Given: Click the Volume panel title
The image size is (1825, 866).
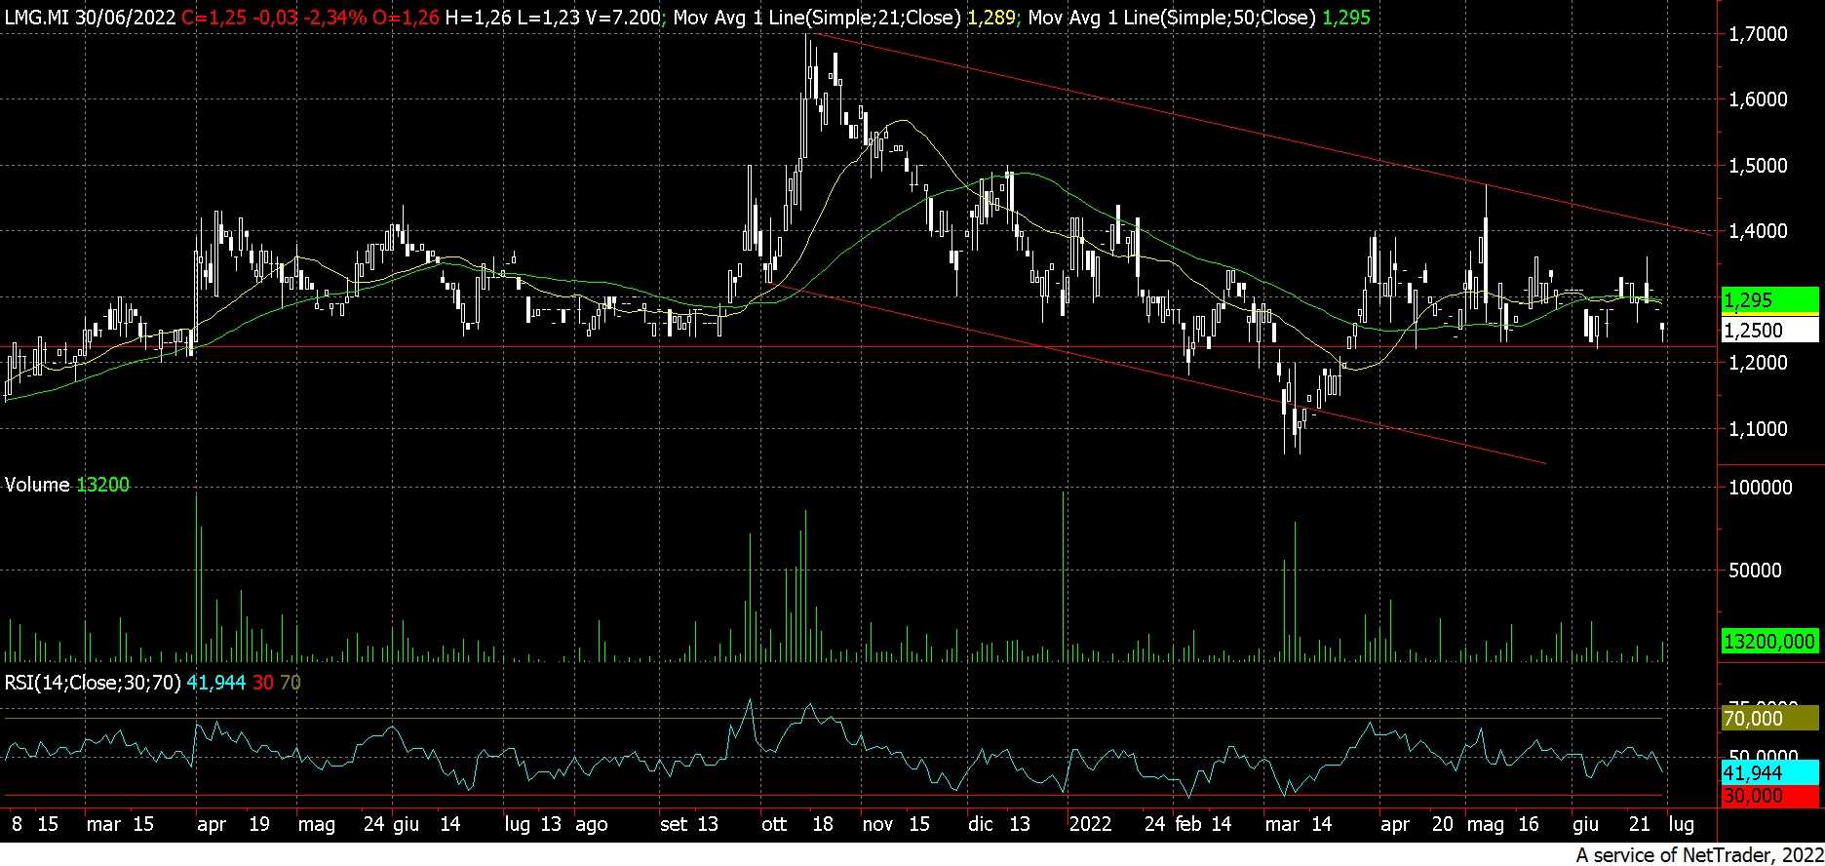Looking at the screenshot, I should 37,485.
